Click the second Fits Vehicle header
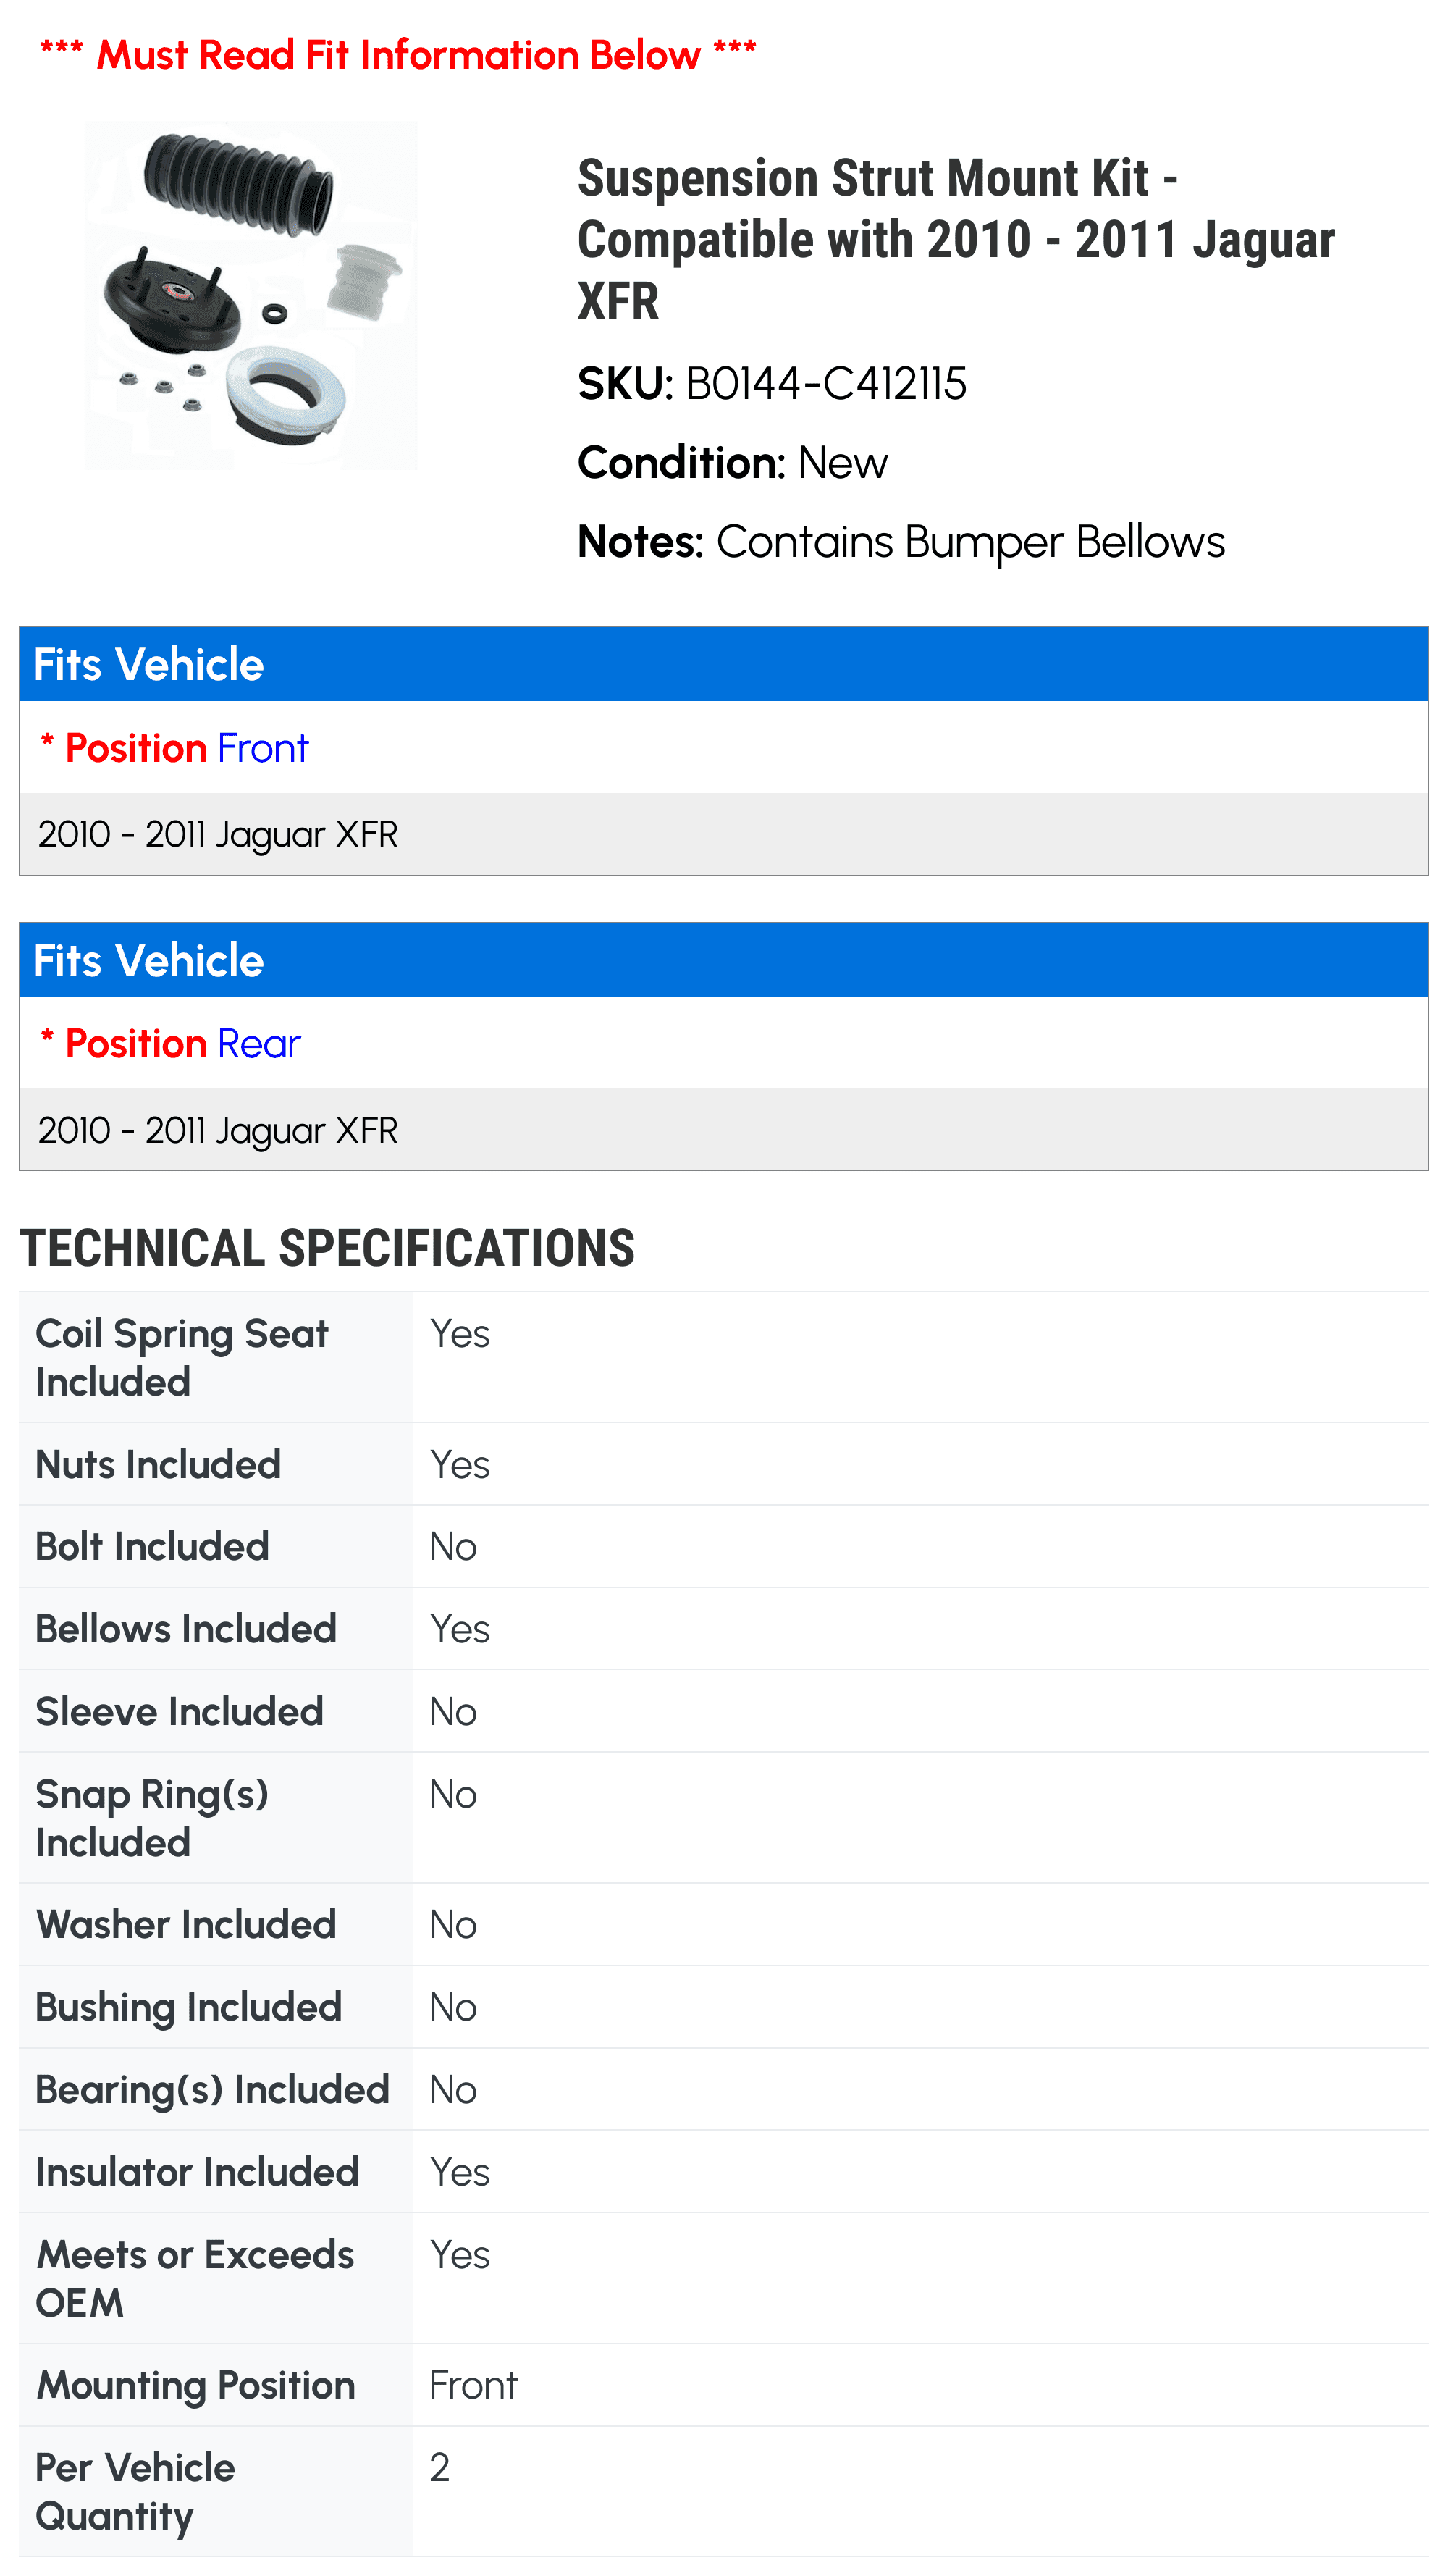The image size is (1448, 2576). point(724,960)
